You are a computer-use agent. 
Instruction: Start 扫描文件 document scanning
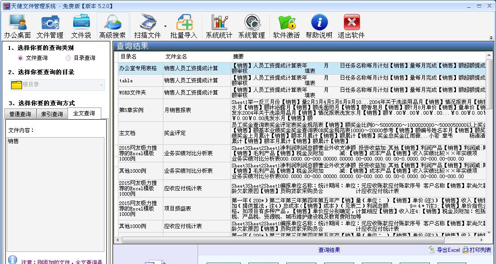pyautogui.click(x=148, y=25)
